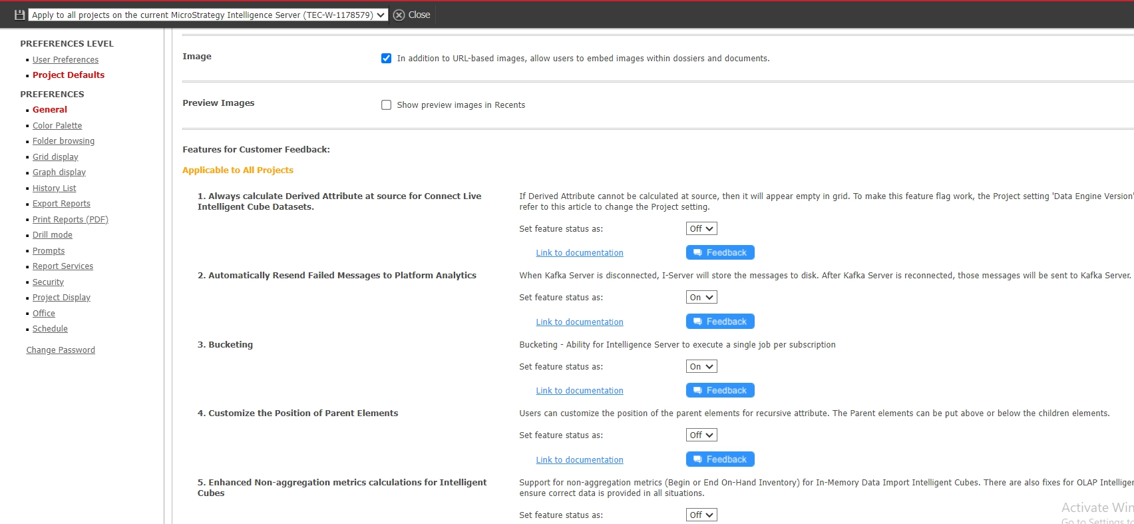Open the apply-to-projects scope dropdown
This screenshot has height=524, width=1134.
tap(208, 15)
